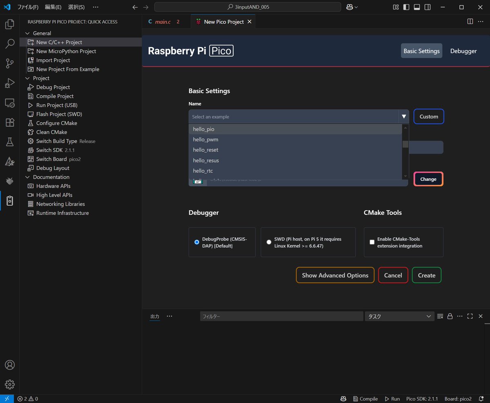Select the Raspberry Pi Pico Project activity icon
This screenshot has height=403, width=490.
[x=10, y=200]
